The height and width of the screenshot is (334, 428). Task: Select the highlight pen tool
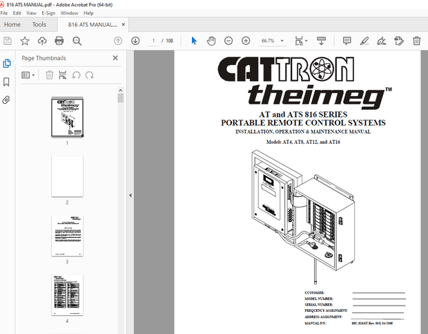click(364, 41)
